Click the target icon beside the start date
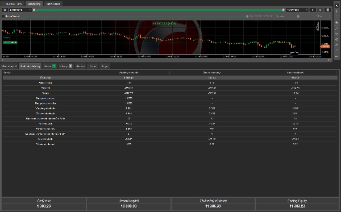This screenshot has height=212, width=341. click(5, 10)
